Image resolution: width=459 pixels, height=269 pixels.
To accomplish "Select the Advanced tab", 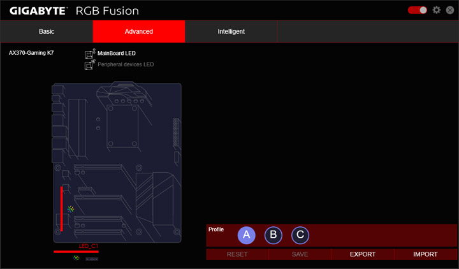I will click(x=139, y=32).
